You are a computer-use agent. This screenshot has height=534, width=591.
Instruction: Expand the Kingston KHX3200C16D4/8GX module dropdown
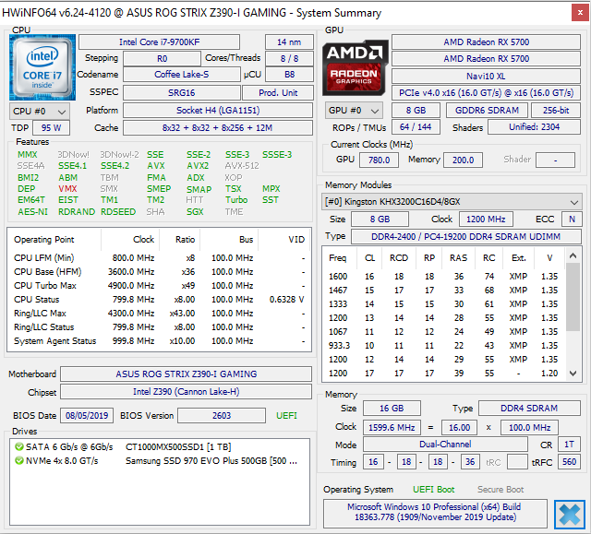[452, 202]
